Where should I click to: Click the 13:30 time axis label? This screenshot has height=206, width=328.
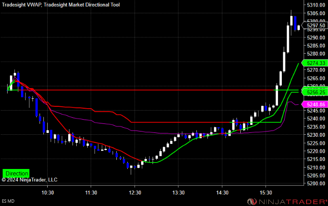click(178, 193)
